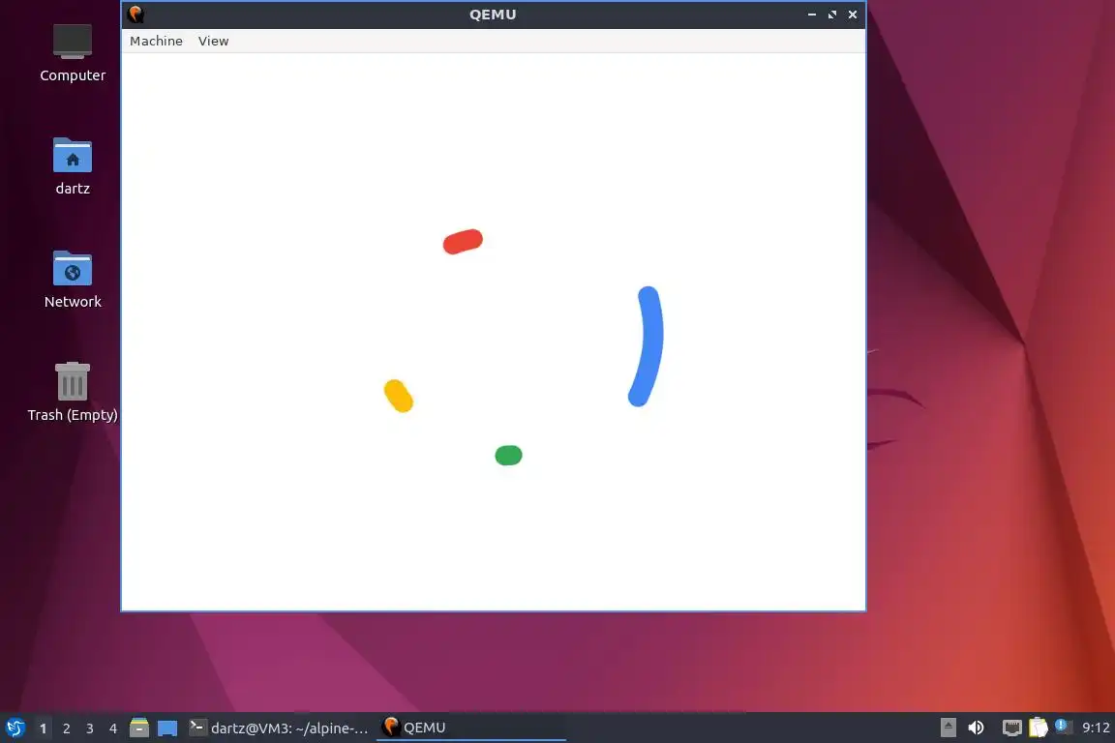This screenshot has height=743, width=1115.
Task: Open the wired network tray icon
Action: point(1011,728)
